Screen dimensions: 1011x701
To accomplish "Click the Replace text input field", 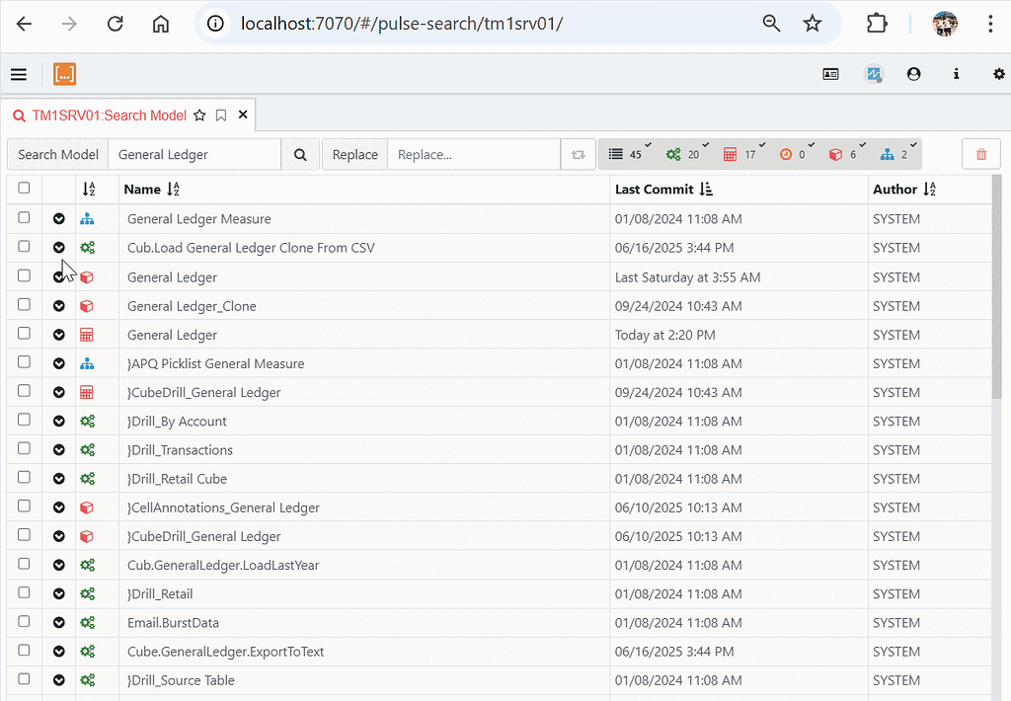I will 473,154.
